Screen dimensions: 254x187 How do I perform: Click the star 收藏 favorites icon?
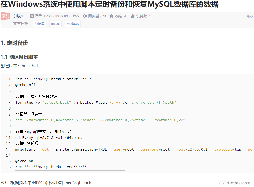coord(112,16)
